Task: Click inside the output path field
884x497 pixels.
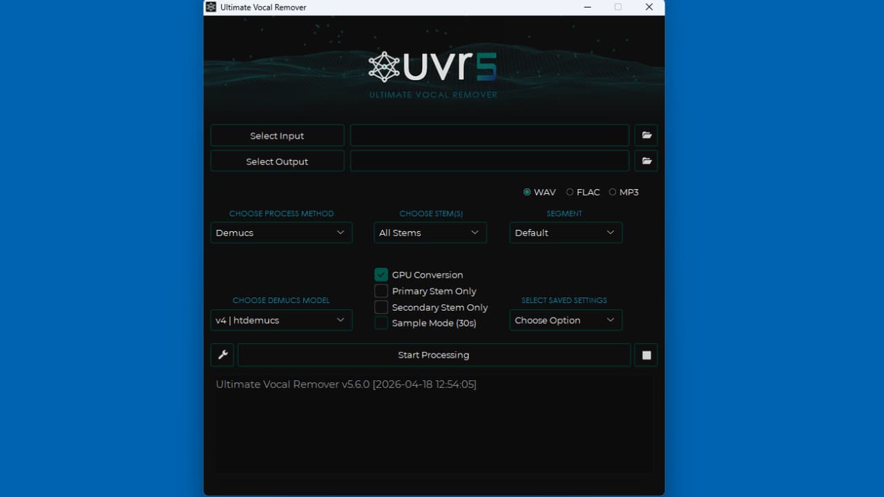Action: [x=489, y=160]
